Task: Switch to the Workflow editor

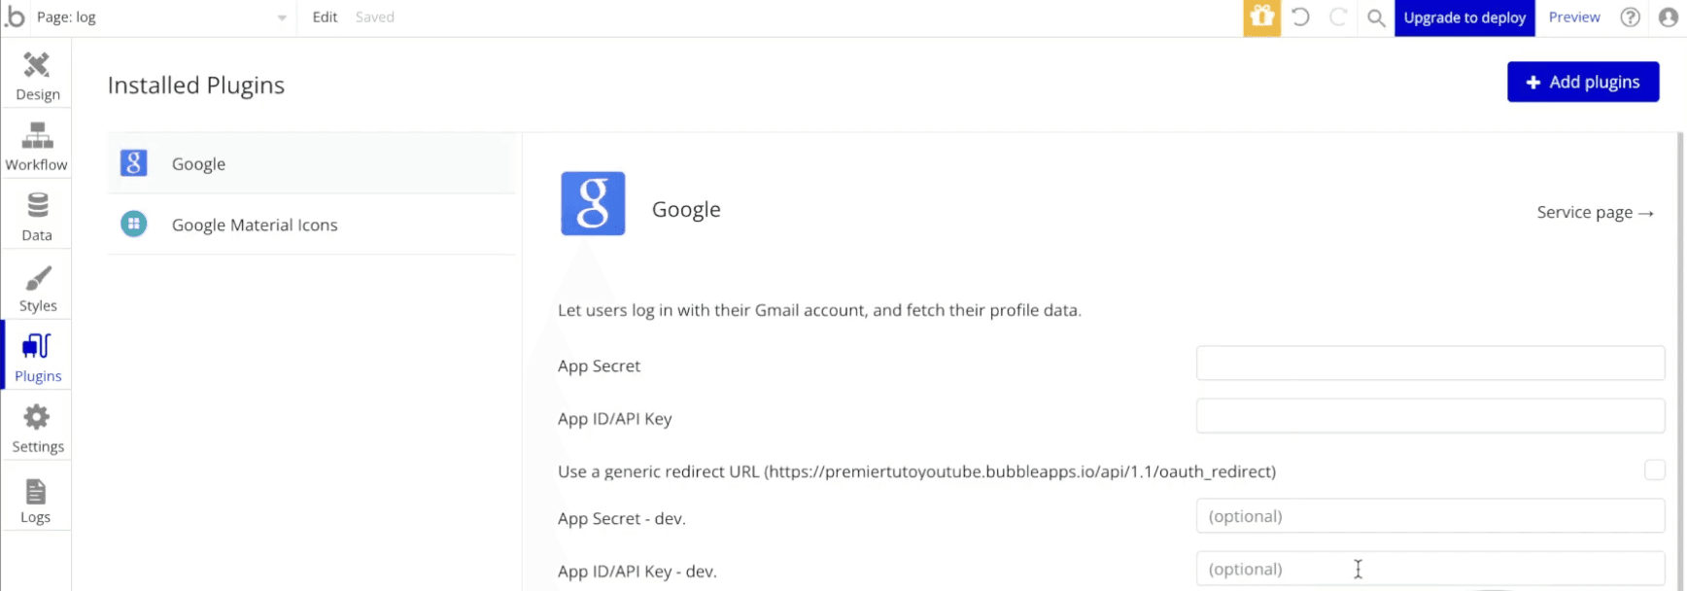Action: click(37, 144)
